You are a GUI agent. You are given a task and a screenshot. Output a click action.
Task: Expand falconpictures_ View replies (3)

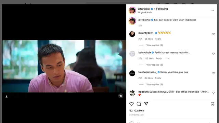(154, 84)
